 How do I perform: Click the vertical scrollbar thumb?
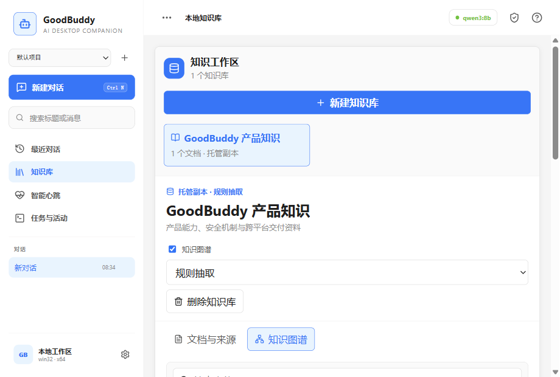pyautogui.click(x=555, y=103)
